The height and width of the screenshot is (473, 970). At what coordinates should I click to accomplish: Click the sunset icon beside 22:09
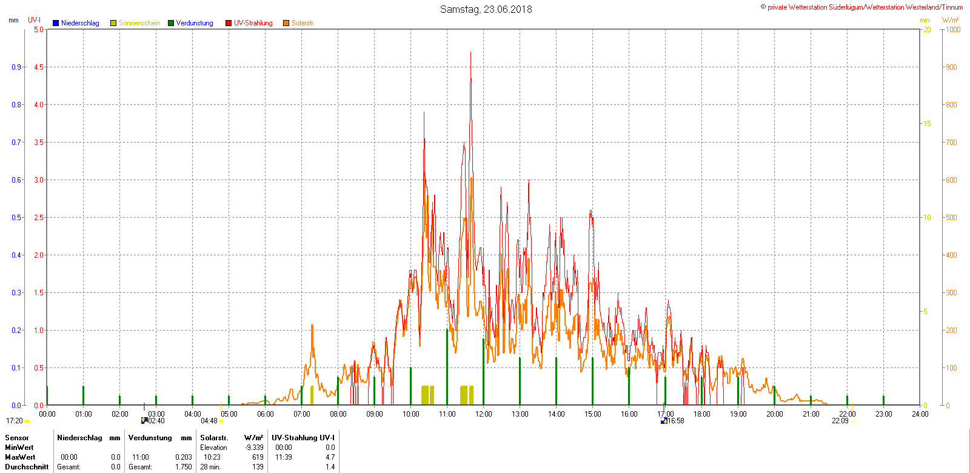click(852, 421)
